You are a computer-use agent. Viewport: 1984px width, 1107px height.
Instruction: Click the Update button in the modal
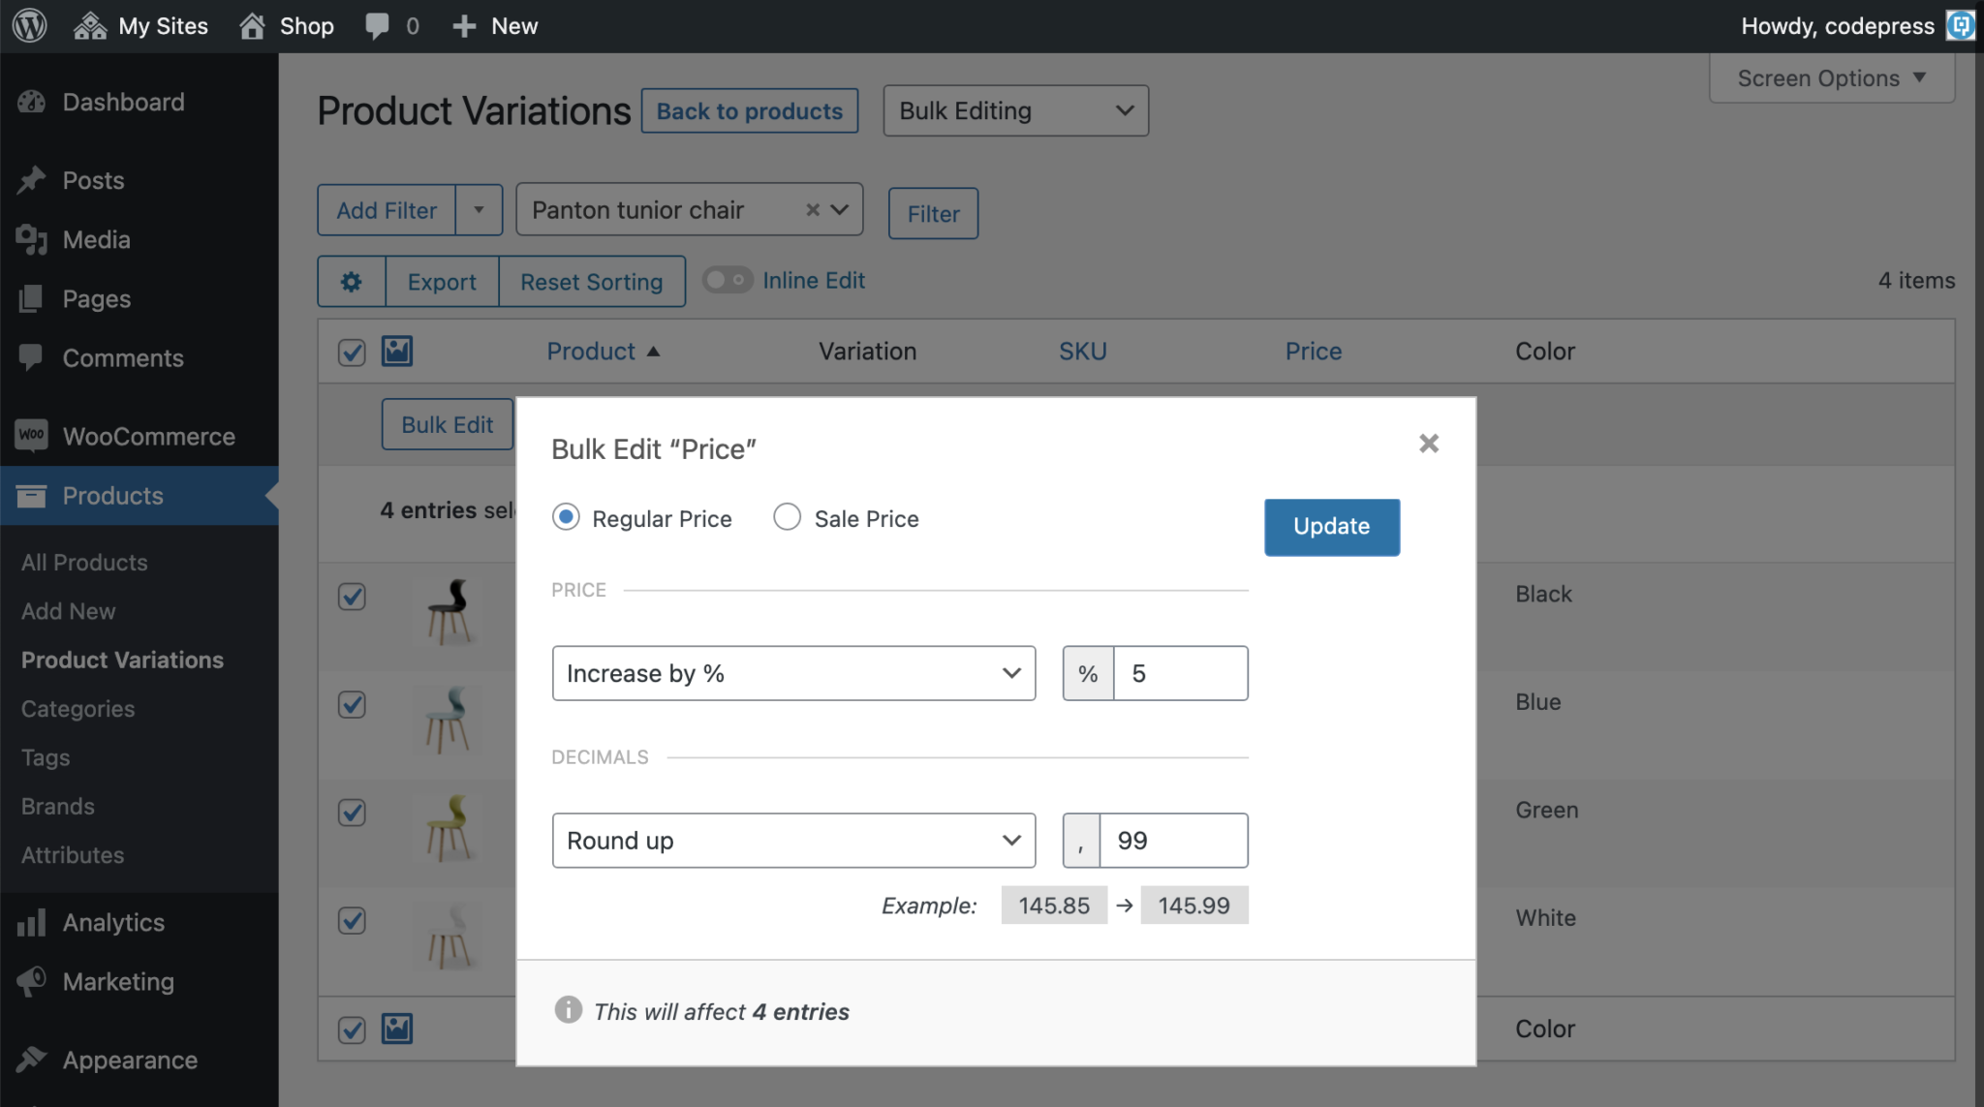1330,527
